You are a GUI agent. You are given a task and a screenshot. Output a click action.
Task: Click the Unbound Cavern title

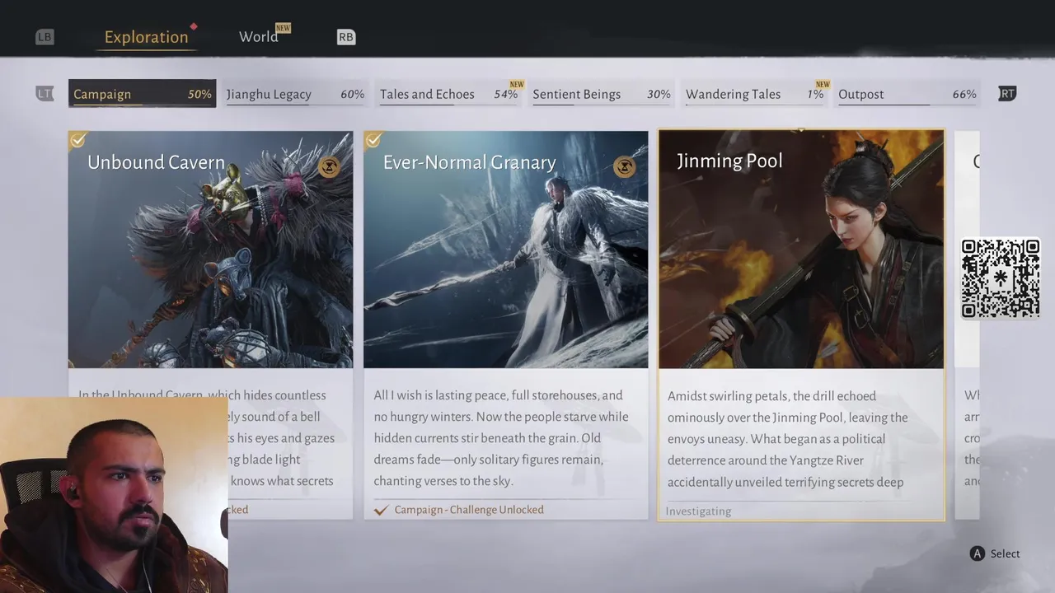156,162
